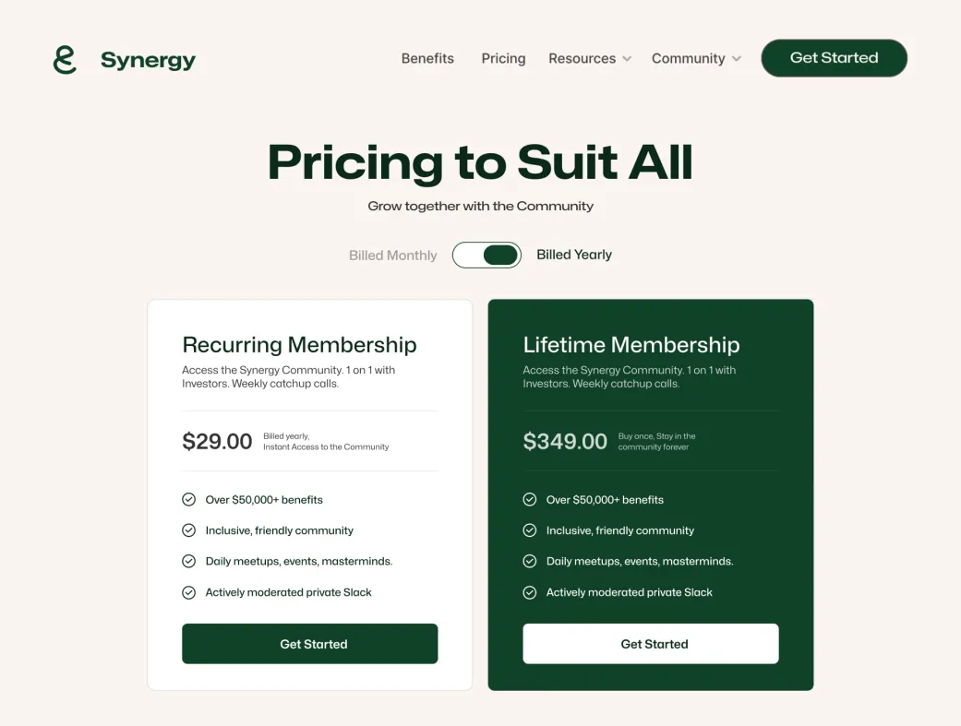Click the Synergy logo icon
The height and width of the screenshot is (726, 961).
(65, 59)
